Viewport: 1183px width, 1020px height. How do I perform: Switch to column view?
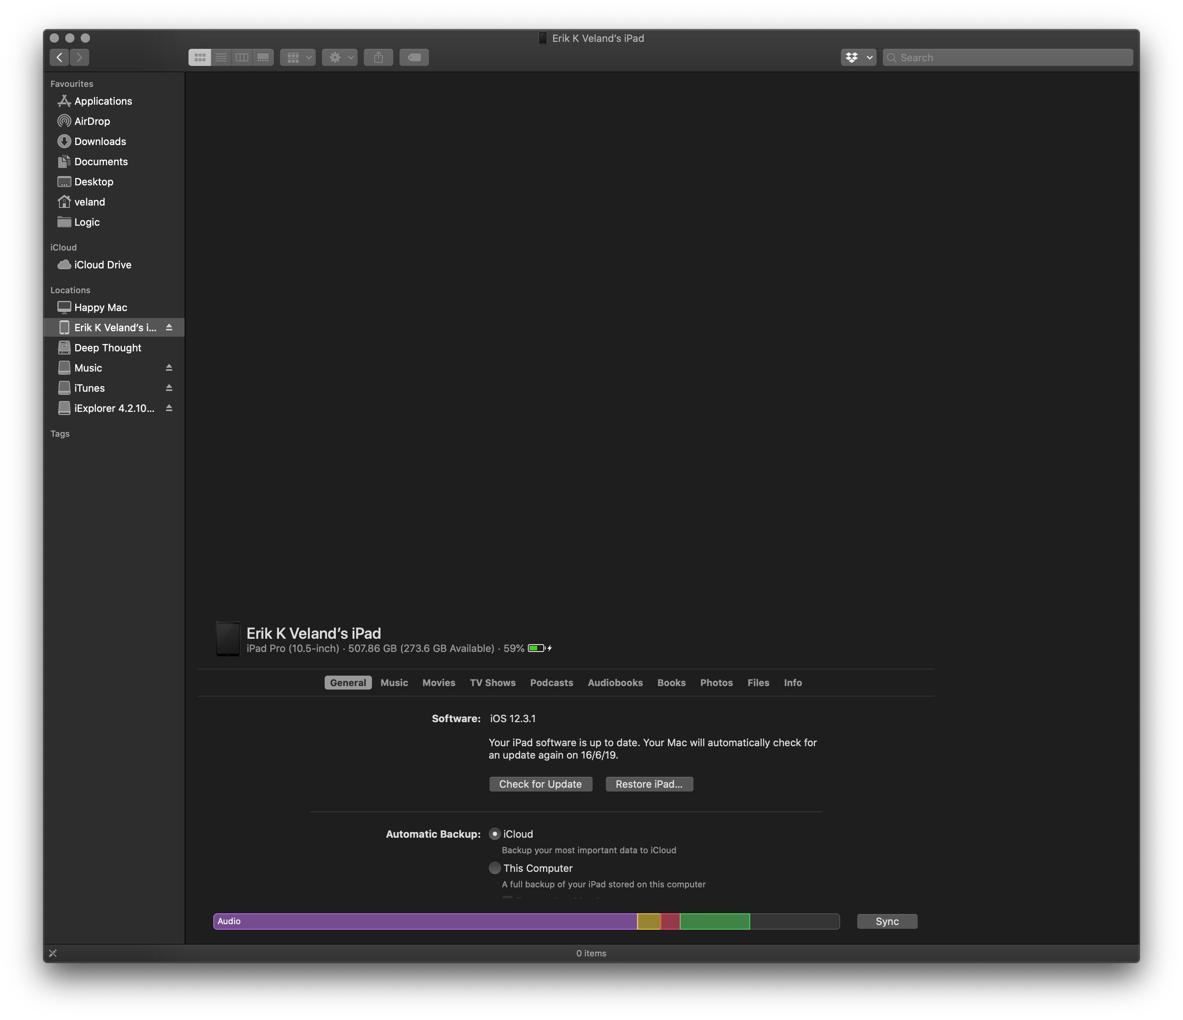point(242,57)
